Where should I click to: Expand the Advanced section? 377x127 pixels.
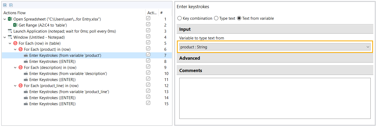[275, 58]
